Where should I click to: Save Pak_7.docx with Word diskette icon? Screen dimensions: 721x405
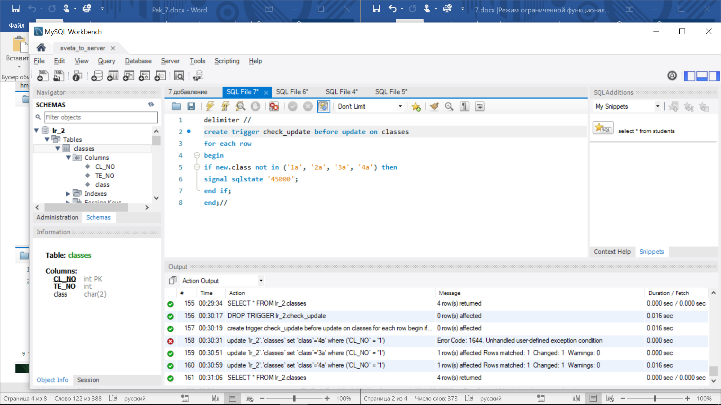16,8
